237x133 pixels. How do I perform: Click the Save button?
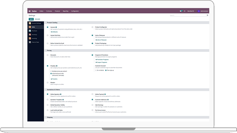(x=31, y=19)
